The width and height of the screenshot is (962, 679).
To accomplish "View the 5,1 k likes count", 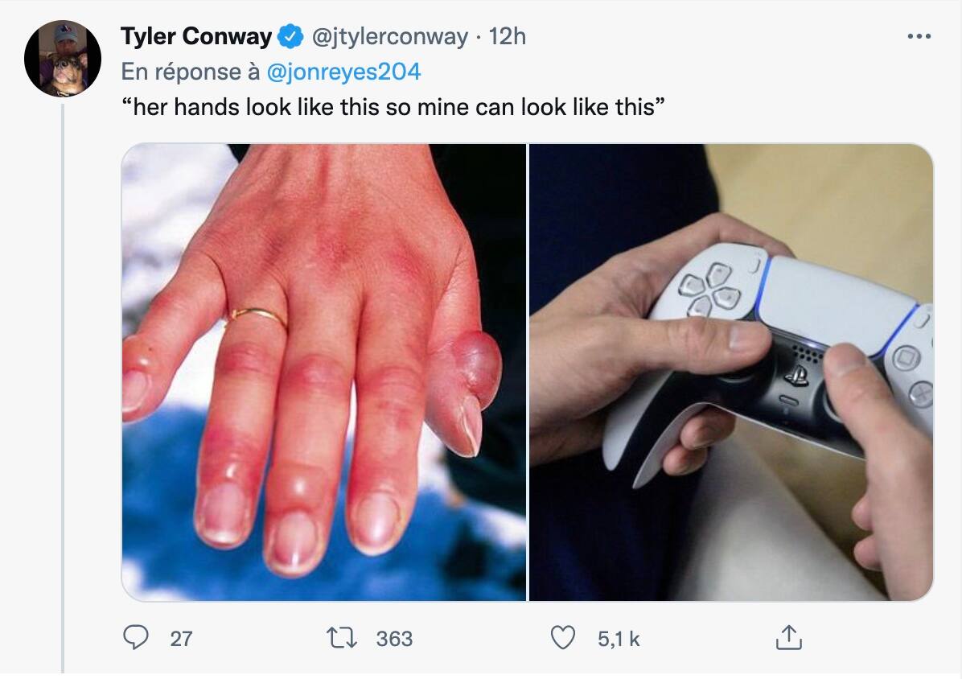I will 619,639.
